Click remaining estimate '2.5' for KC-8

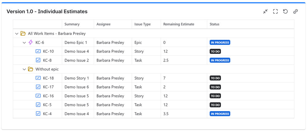click(166, 60)
